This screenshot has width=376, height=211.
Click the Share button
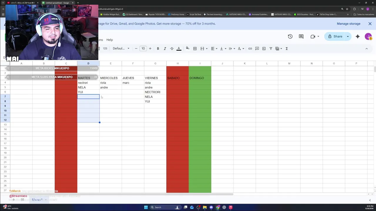point(335,36)
